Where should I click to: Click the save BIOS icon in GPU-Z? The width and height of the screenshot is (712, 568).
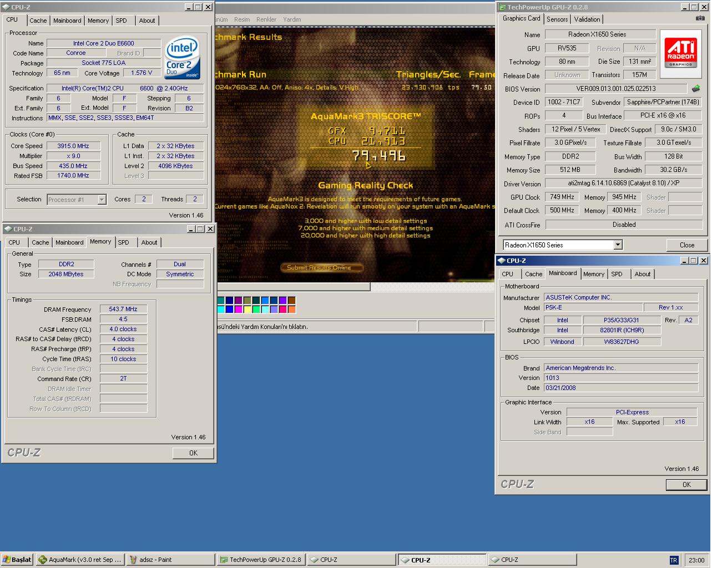click(695, 88)
